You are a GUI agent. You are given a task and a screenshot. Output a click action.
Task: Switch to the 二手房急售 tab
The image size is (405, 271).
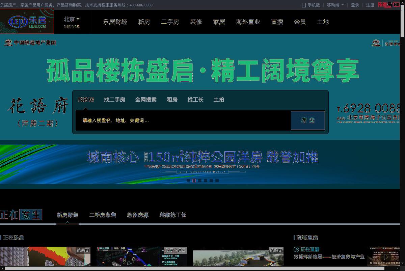103,215
